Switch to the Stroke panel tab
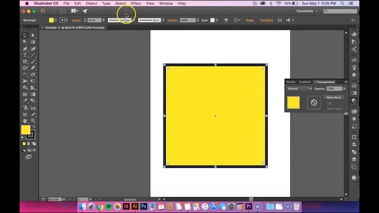This screenshot has width=379, height=213. [291, 82]
